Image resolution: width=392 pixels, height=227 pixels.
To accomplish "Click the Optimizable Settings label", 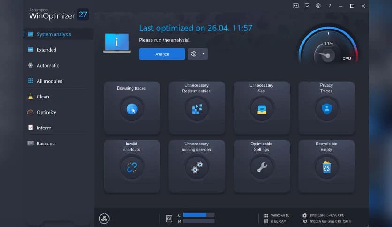I will [x=261, y=146].
